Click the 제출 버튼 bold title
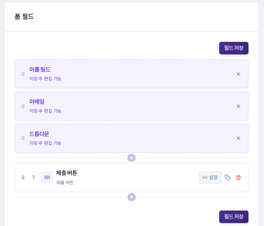Image resolution: width=264 pixels, height=226 pixels. click(x=67, y=173)
